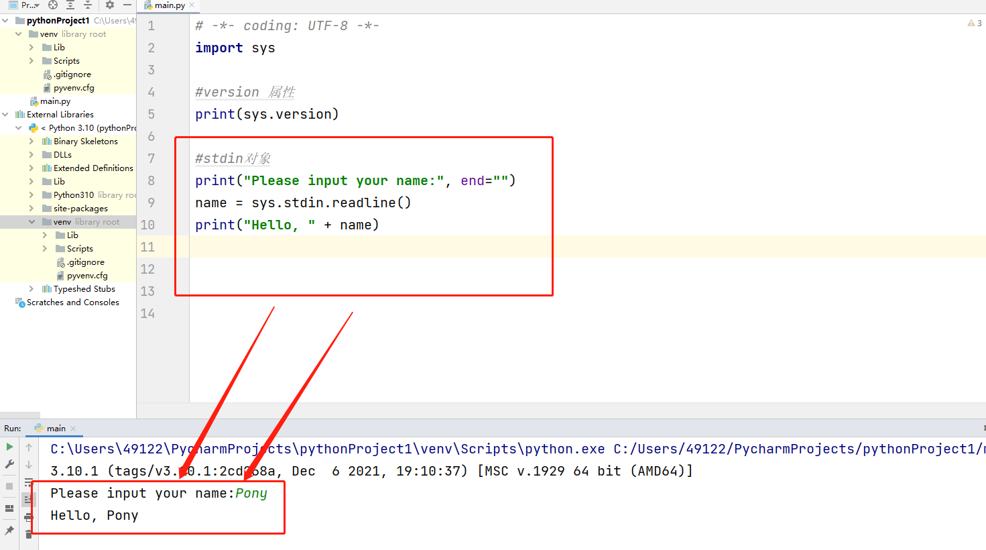Close the main tab in Run panel
986x550 pixels.
pyautogui.click(x=73, y=429)
